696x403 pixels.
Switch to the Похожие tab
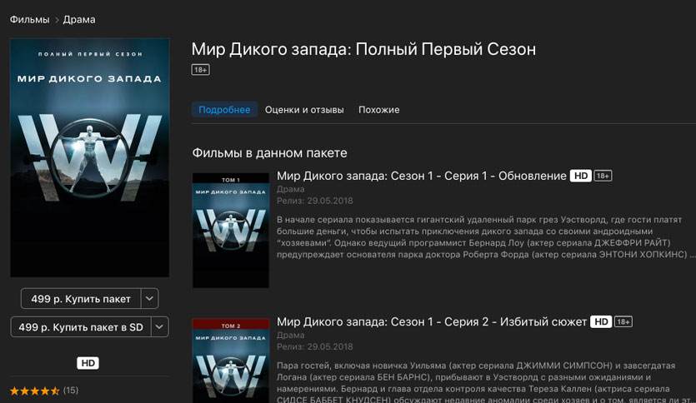[x=379, y=110]
